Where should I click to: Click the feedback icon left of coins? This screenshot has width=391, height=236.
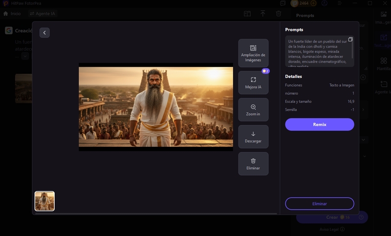pos(283,3)
